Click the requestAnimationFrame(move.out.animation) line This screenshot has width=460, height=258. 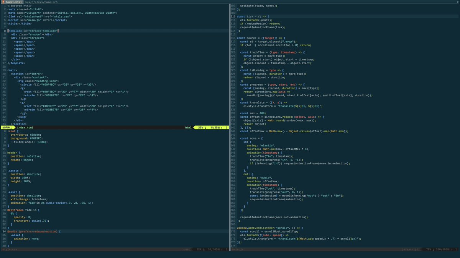coord(274,217)
